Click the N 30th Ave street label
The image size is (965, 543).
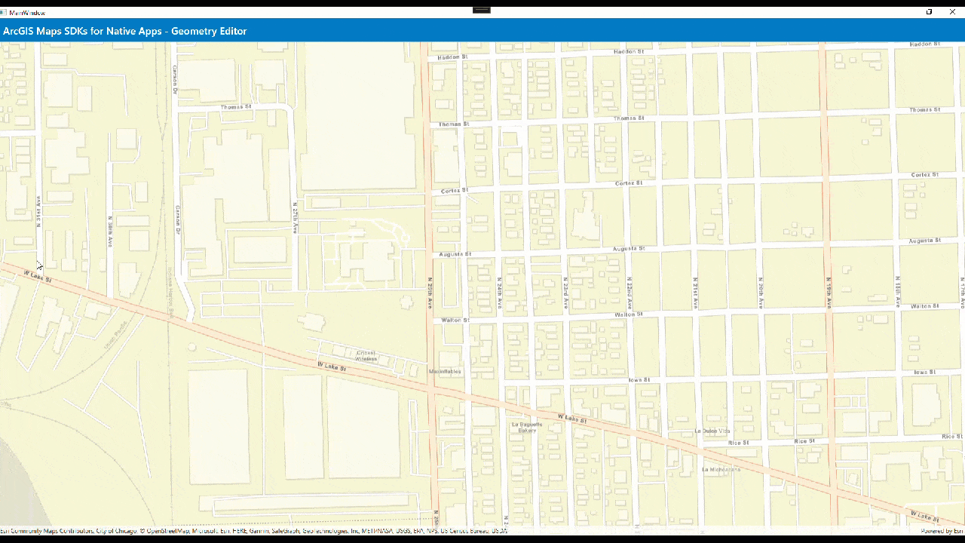[x=109, y=234]
